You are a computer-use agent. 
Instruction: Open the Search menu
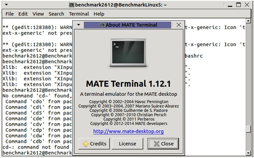[56, 14]
